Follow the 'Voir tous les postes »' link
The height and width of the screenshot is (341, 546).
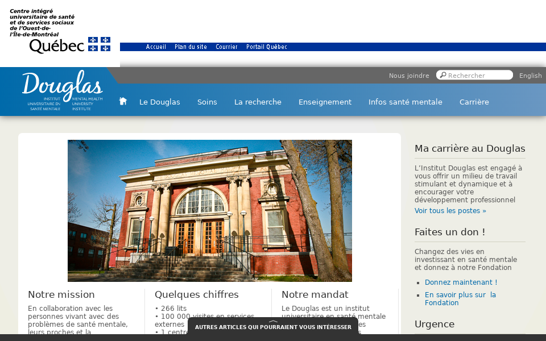pyautogui.click(x=450, y=210)
